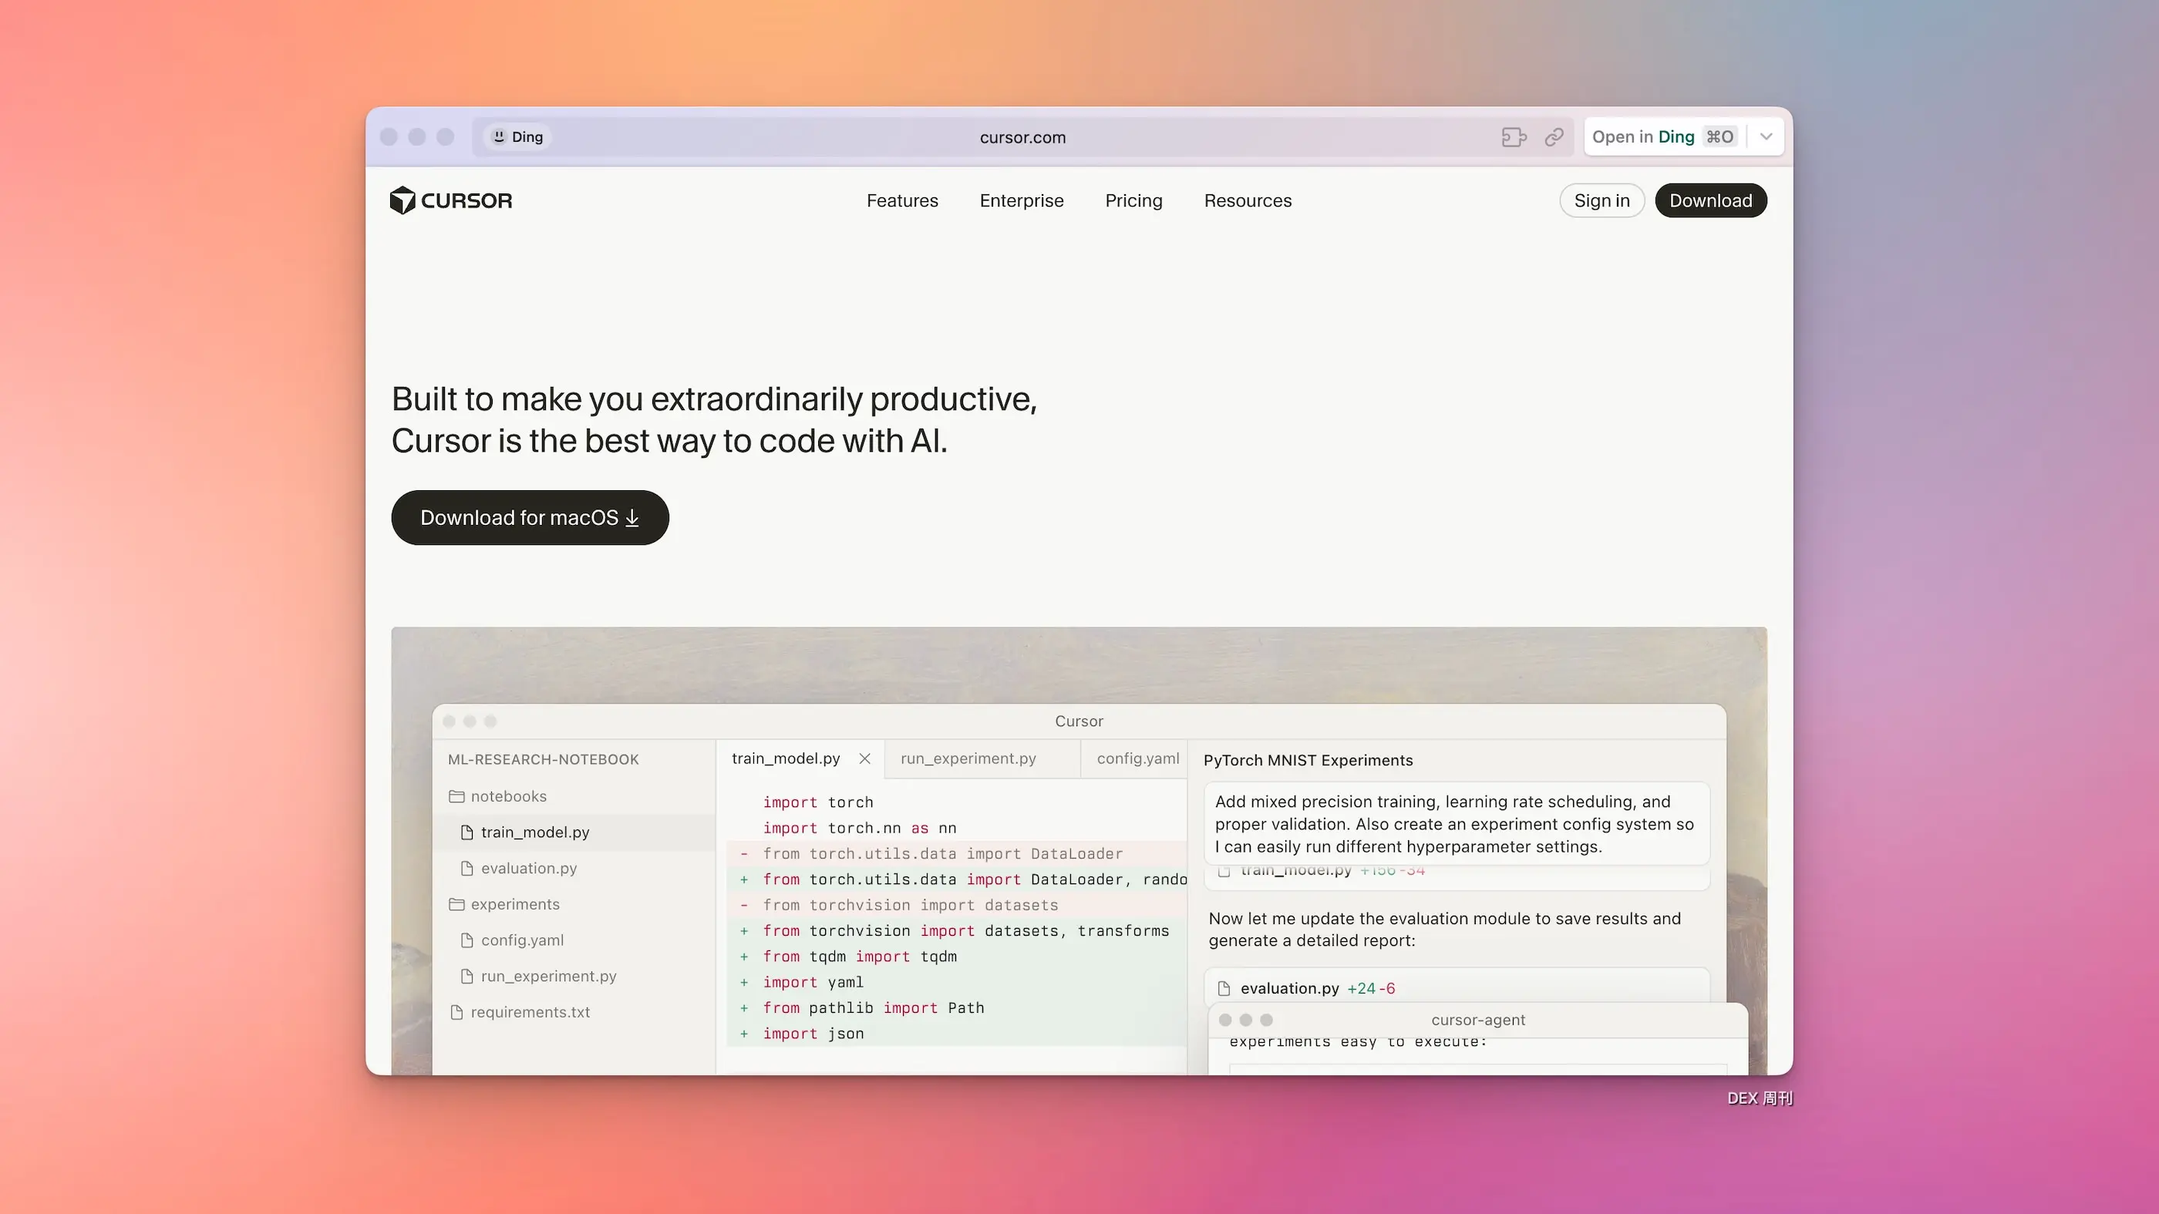Open the Features menu
This screenshot has width=2159, height=1214.
pos(902,200)
